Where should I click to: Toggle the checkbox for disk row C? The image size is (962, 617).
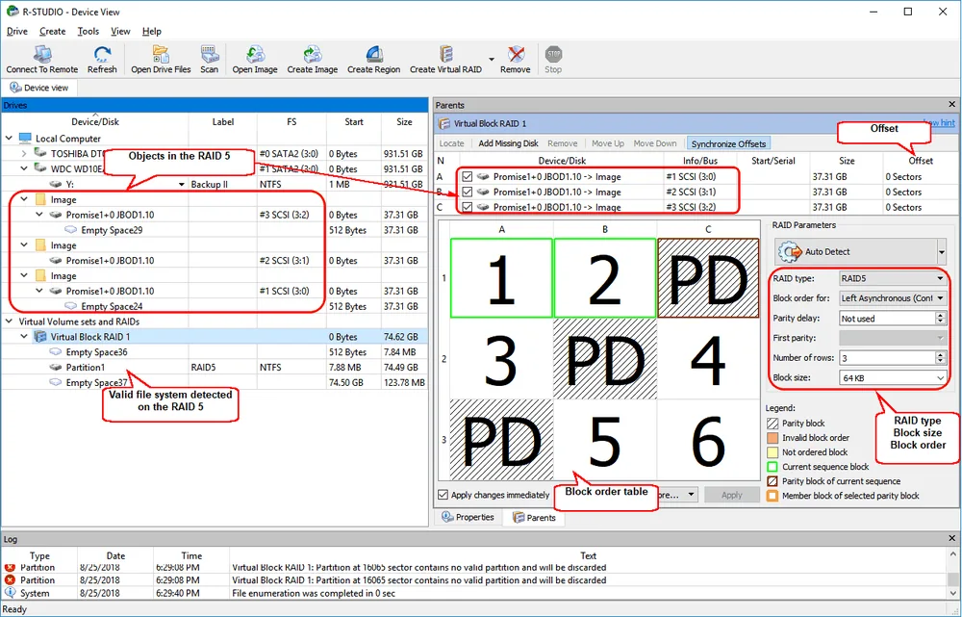468,207
